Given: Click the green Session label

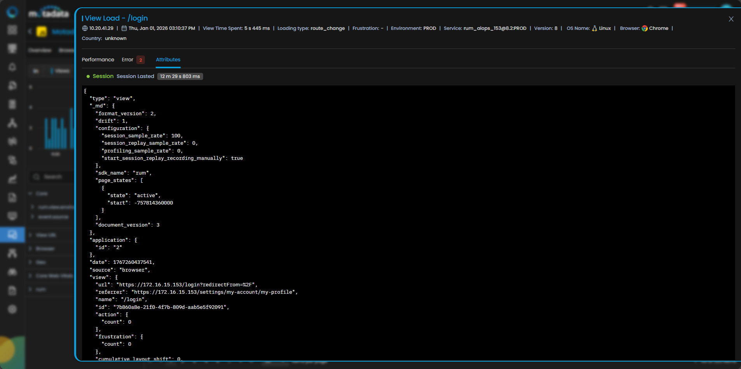Looking at the screenshot, I should click(x=103, y=76).
